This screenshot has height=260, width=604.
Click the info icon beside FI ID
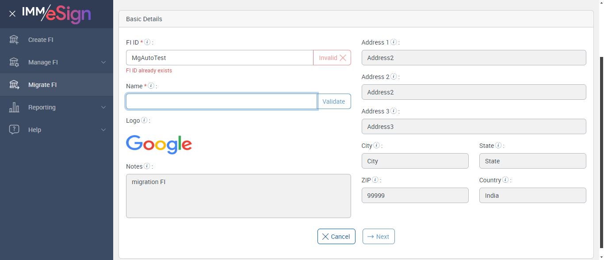click(x=147, y=42)
